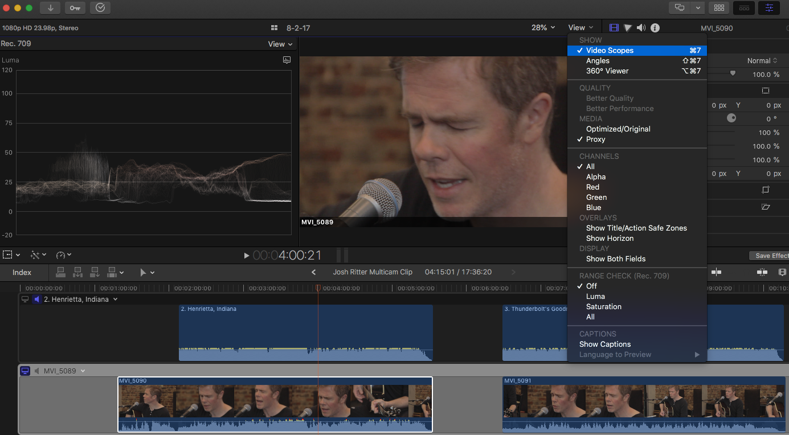This screenshot has height=435, width=789.
Task: Toggle the Inspector sliders button
Action: (769, 8)
